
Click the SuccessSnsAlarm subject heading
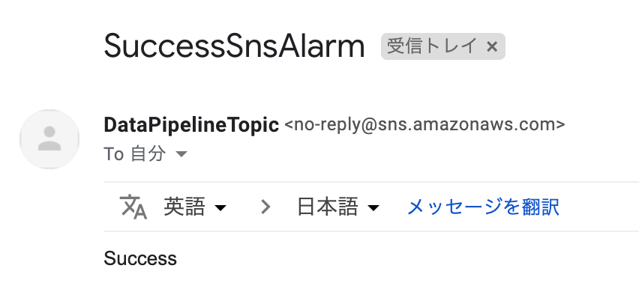click(x=234, y=46)
